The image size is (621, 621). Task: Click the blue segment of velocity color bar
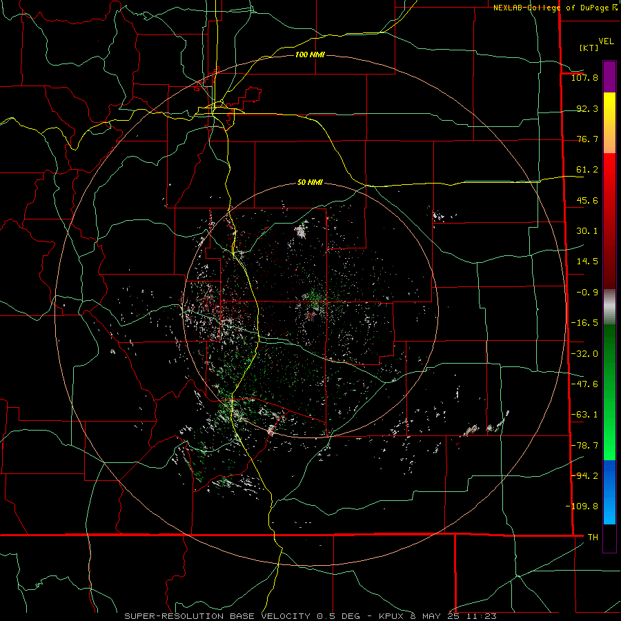[609, 492]
